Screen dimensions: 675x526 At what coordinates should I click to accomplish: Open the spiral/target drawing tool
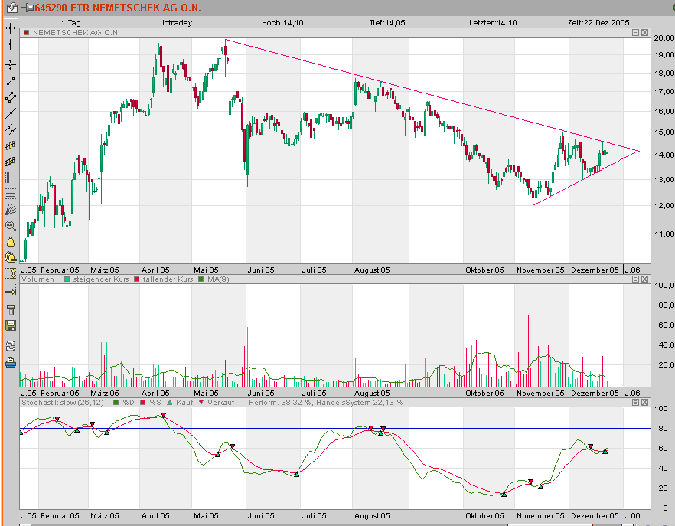coord(11,226)
